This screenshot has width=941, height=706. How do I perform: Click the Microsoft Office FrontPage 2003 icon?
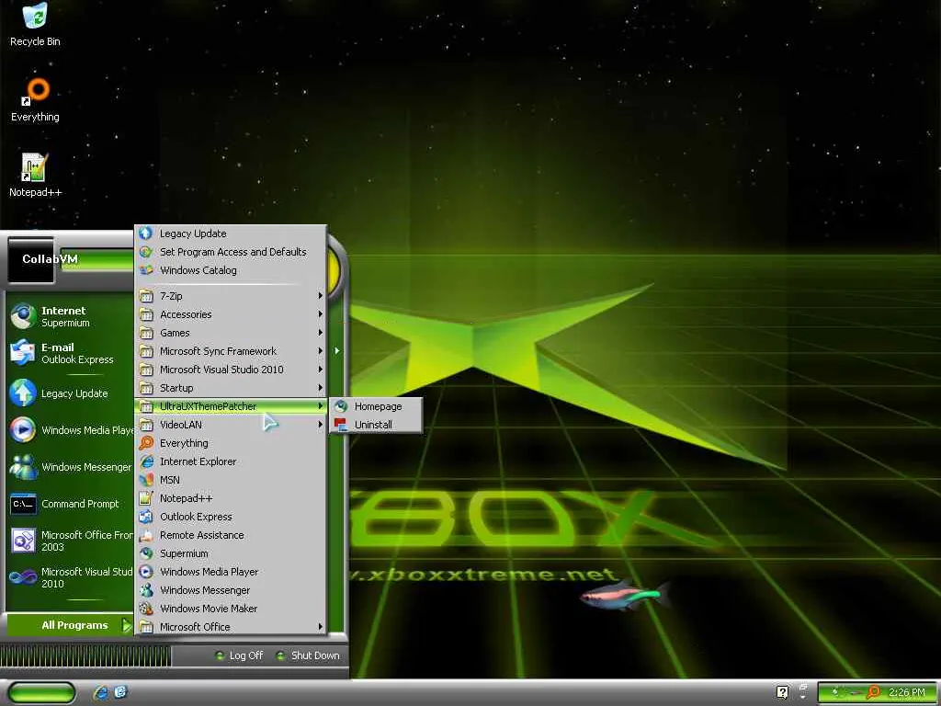pos(23,541)
